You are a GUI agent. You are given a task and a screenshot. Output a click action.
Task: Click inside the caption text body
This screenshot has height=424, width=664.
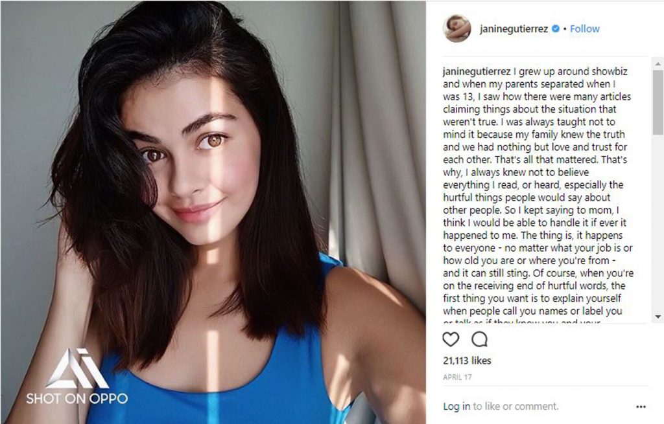pyautogui.click(x=538, y=191)
